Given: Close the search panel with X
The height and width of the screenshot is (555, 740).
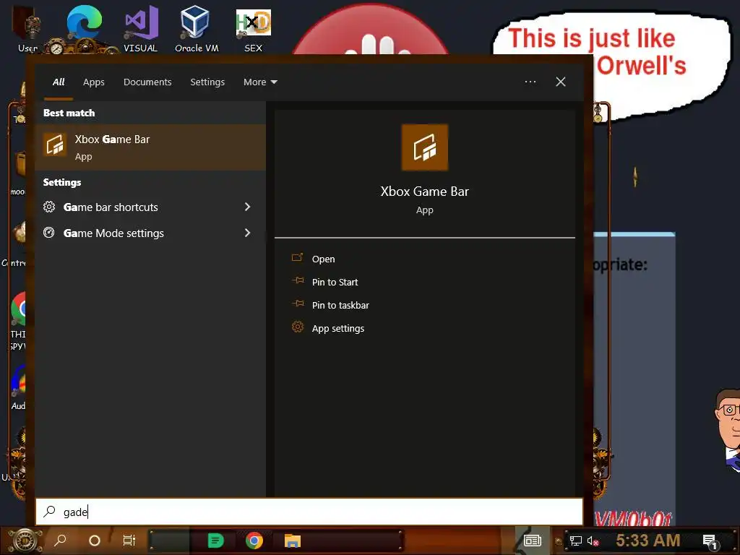Looking at the screenshot, I should tap(561, 82).
